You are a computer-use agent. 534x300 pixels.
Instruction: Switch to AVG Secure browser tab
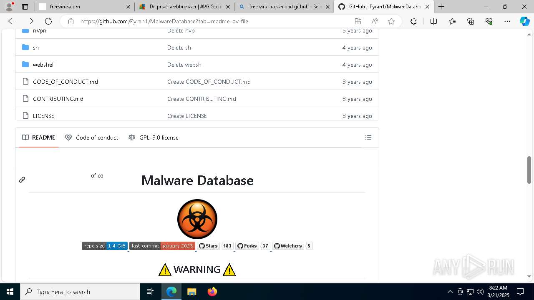184,7
